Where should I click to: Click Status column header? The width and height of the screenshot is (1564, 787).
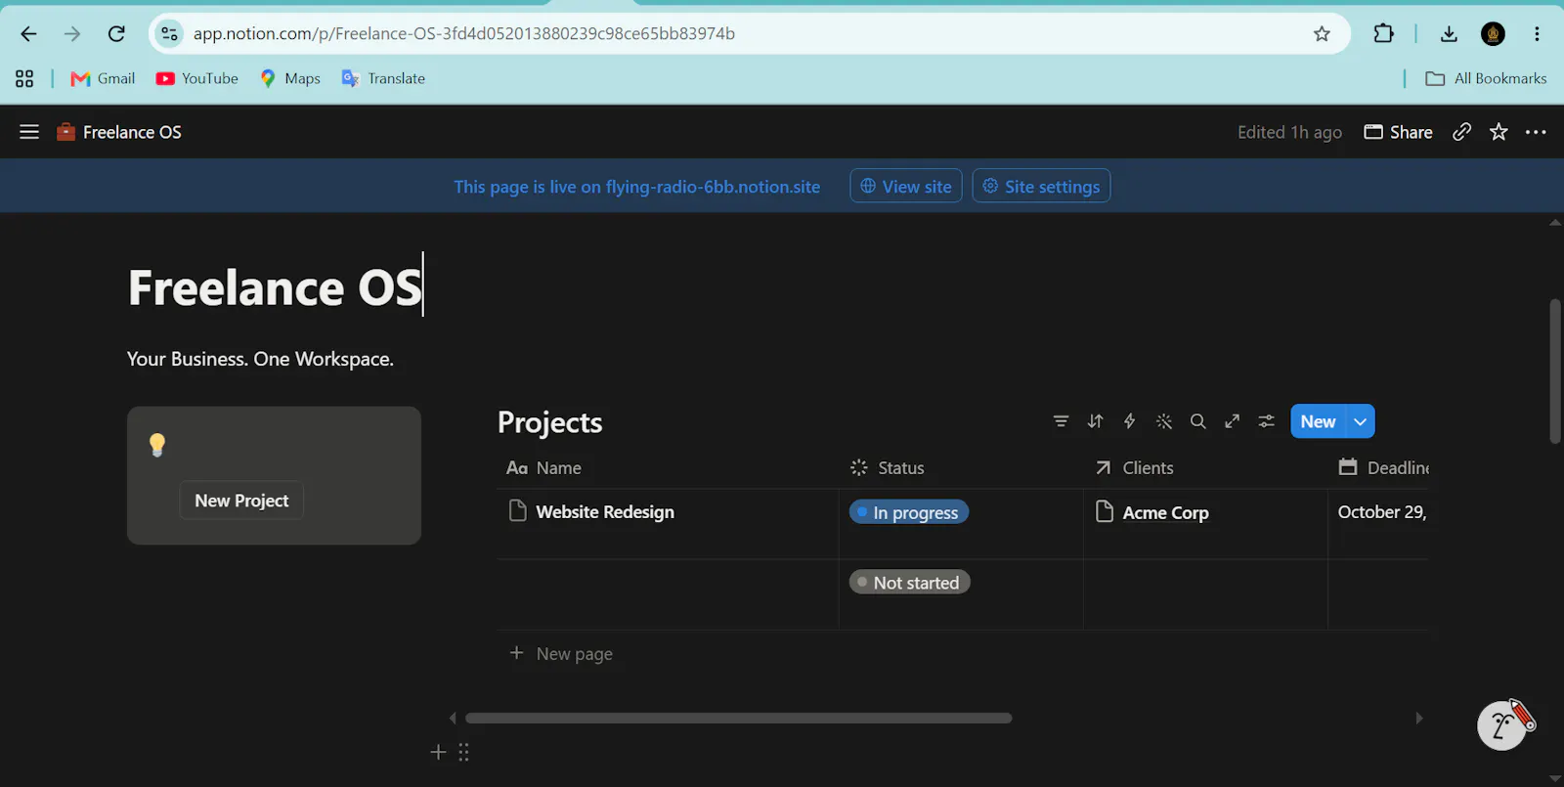click(x=961, y=468)
